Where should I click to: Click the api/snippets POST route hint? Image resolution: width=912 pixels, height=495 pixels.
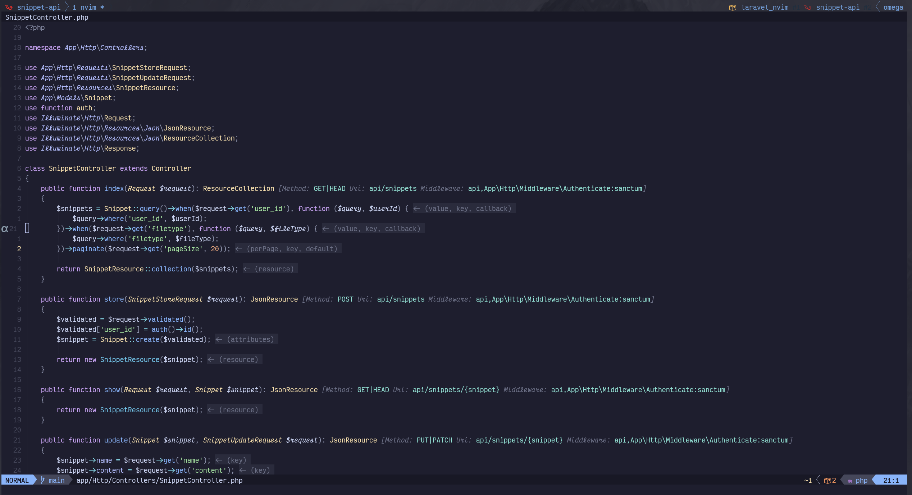pos(401,299)
